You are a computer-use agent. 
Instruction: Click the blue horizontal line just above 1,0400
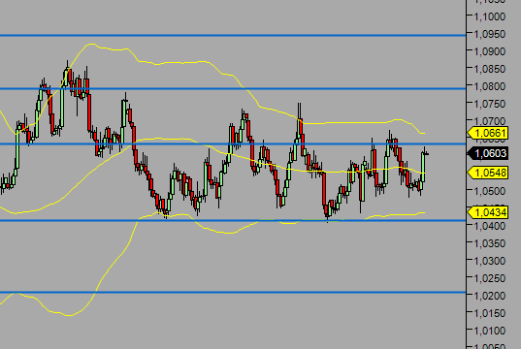click(233, 220)
